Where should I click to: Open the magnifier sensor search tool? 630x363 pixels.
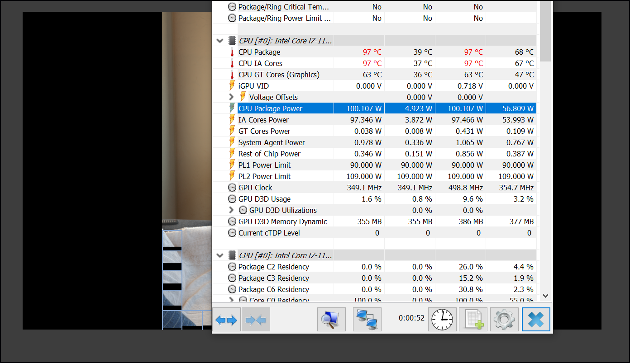(x=331, y=320)
